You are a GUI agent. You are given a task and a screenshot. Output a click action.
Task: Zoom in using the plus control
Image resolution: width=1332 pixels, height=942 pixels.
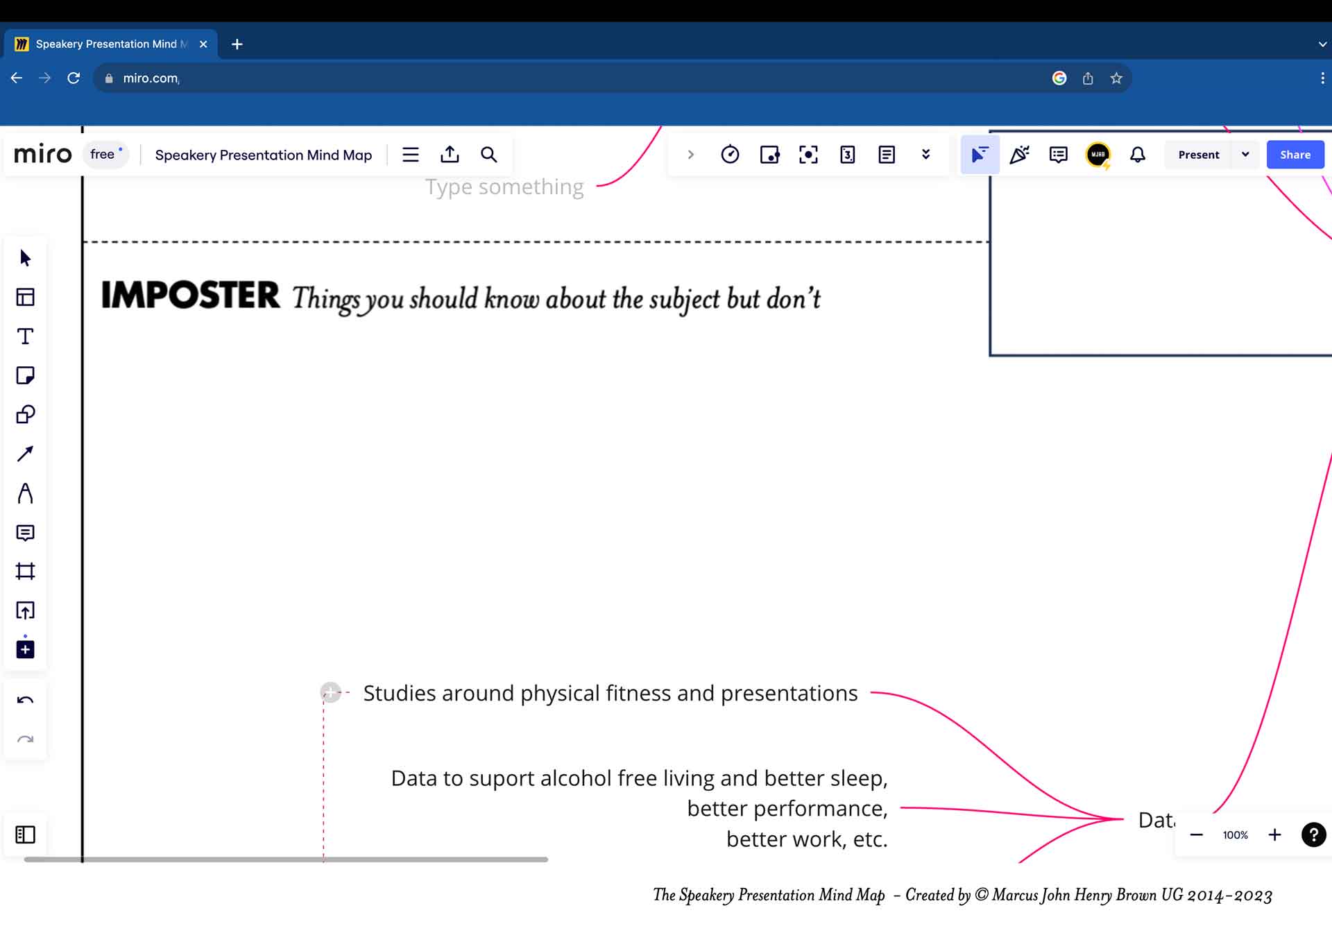coord(1275,834)
